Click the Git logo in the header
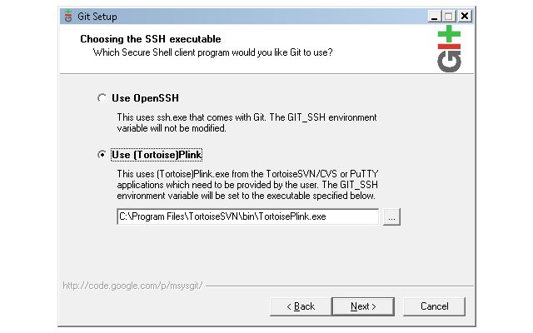The height and width of the screenshot is (333, 533). (449, 48)
